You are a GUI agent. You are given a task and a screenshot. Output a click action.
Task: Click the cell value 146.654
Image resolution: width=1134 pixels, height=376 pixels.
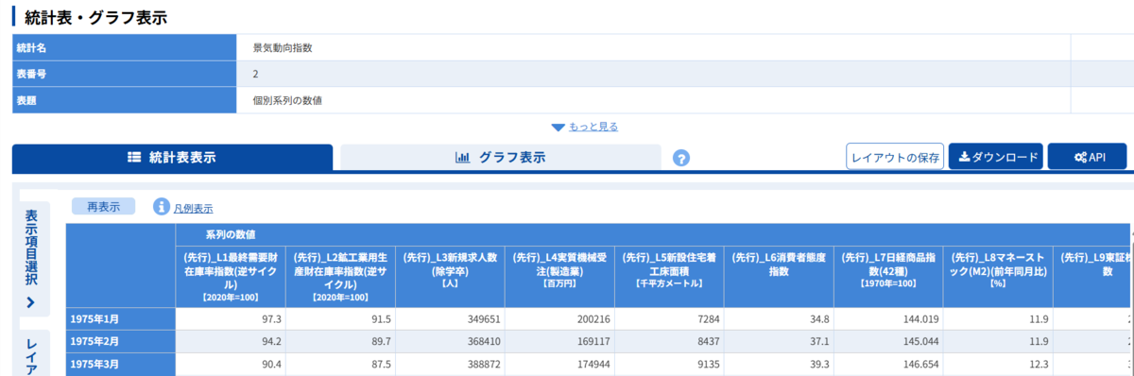point(919,365)
